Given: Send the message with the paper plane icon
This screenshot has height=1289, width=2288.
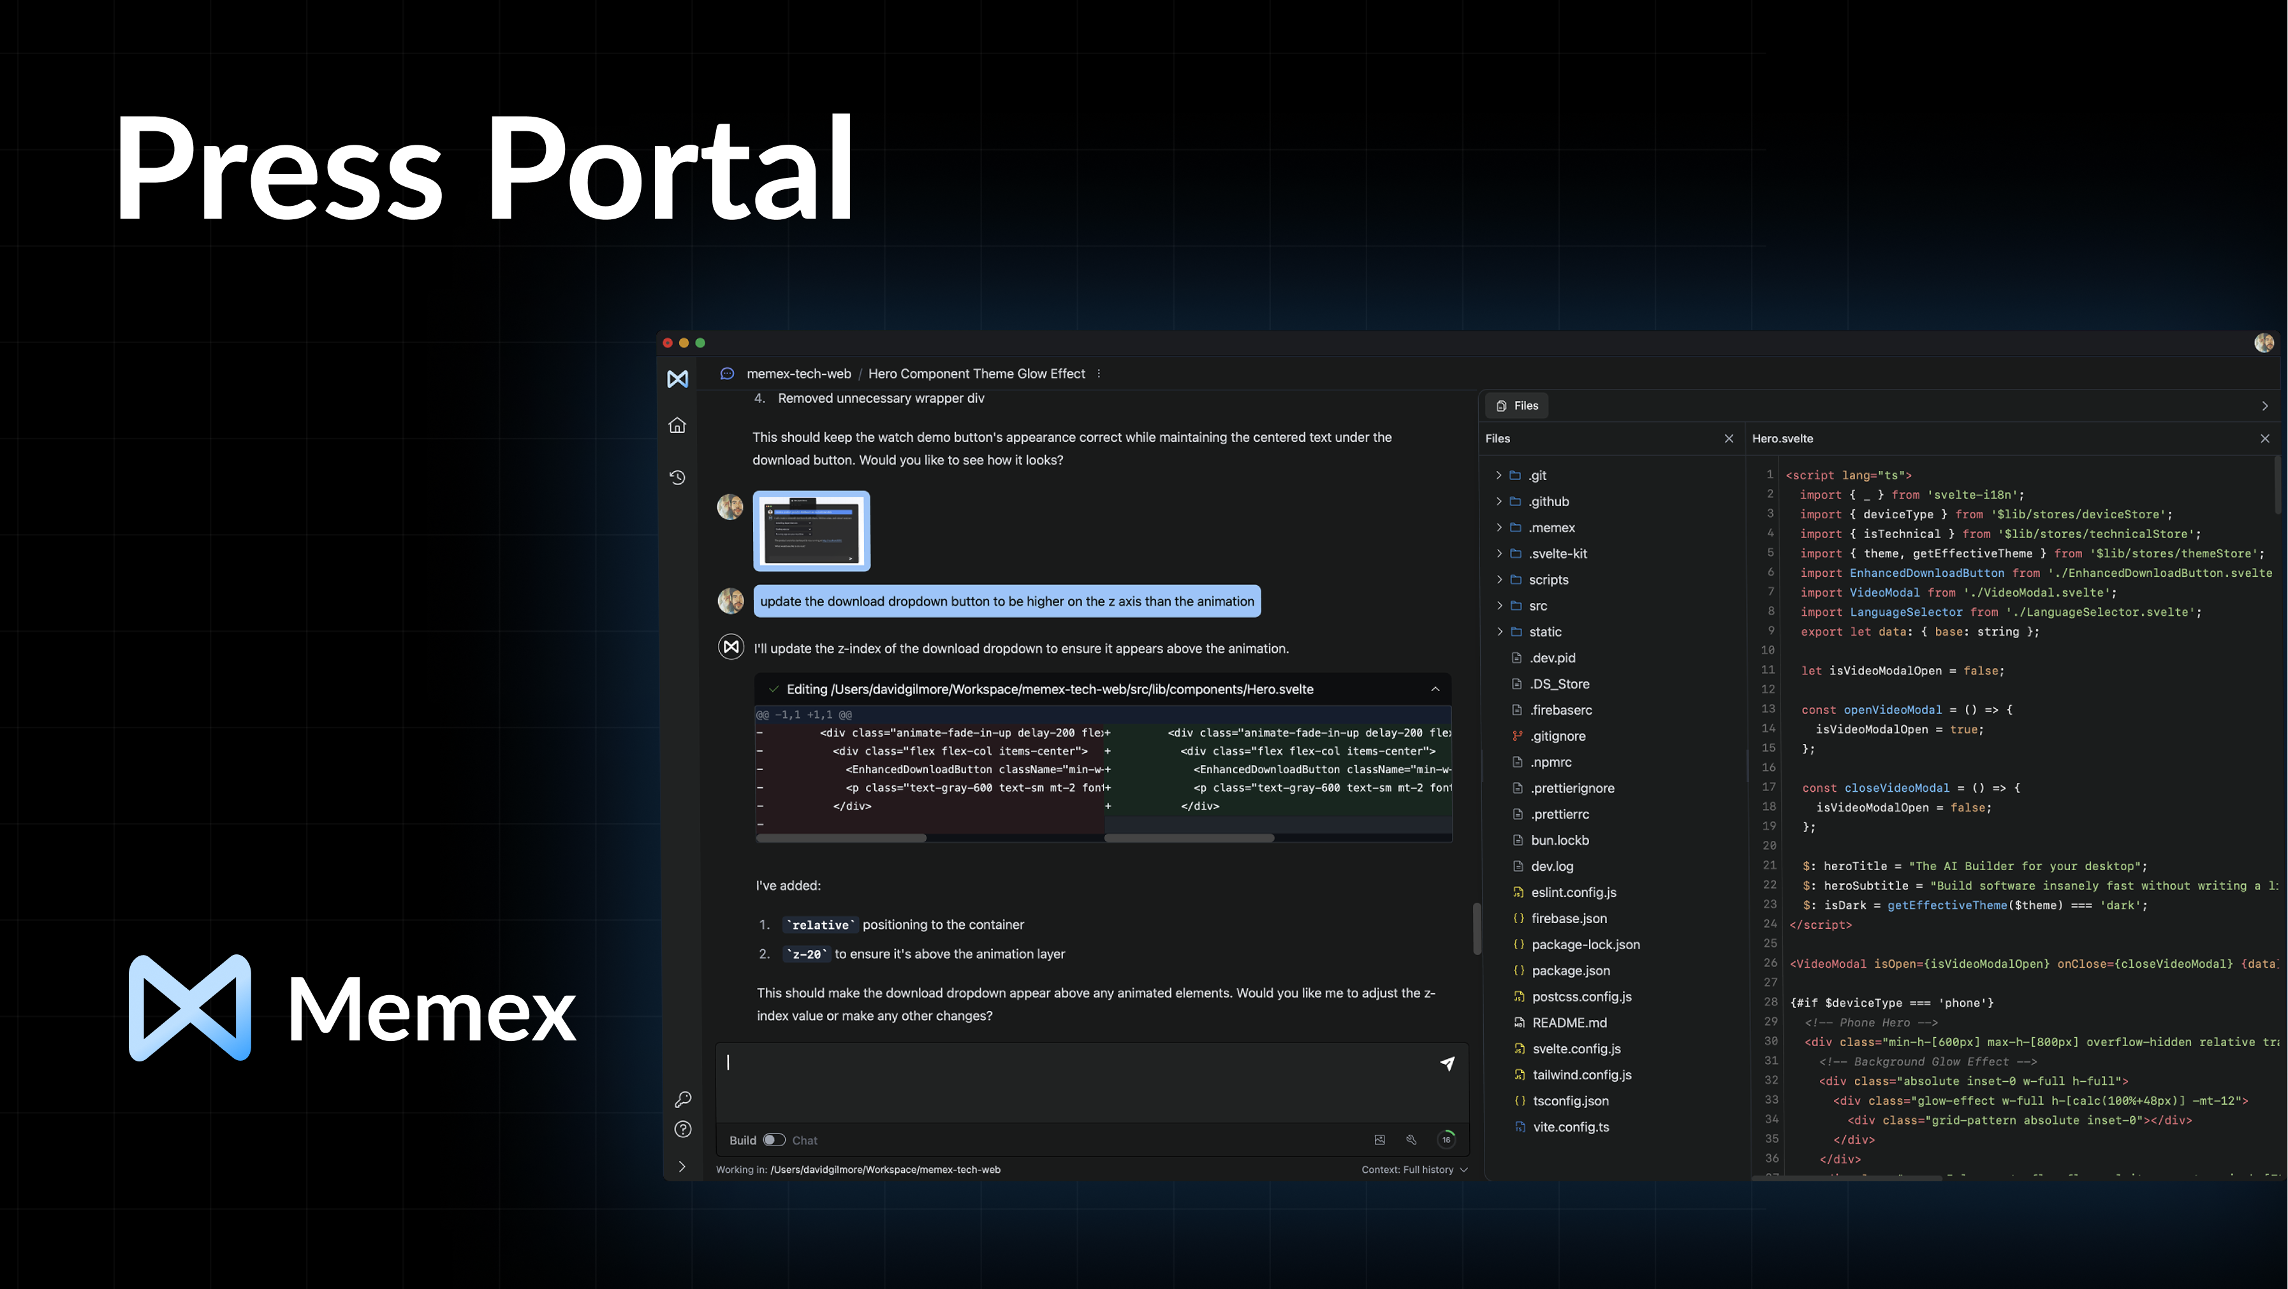Looking at the screenshot, I should (x=1448, y=1063).
